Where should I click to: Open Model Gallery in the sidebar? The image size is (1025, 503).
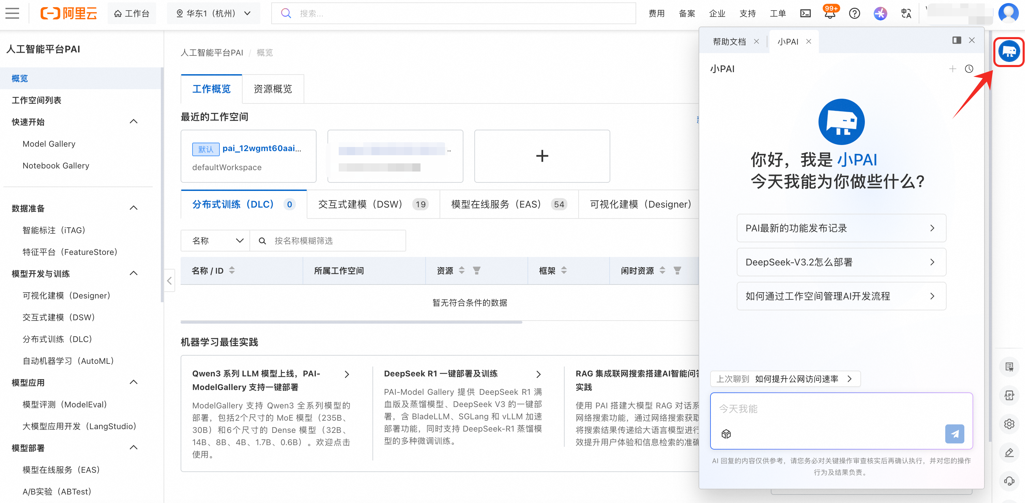[x=49, y=144]
